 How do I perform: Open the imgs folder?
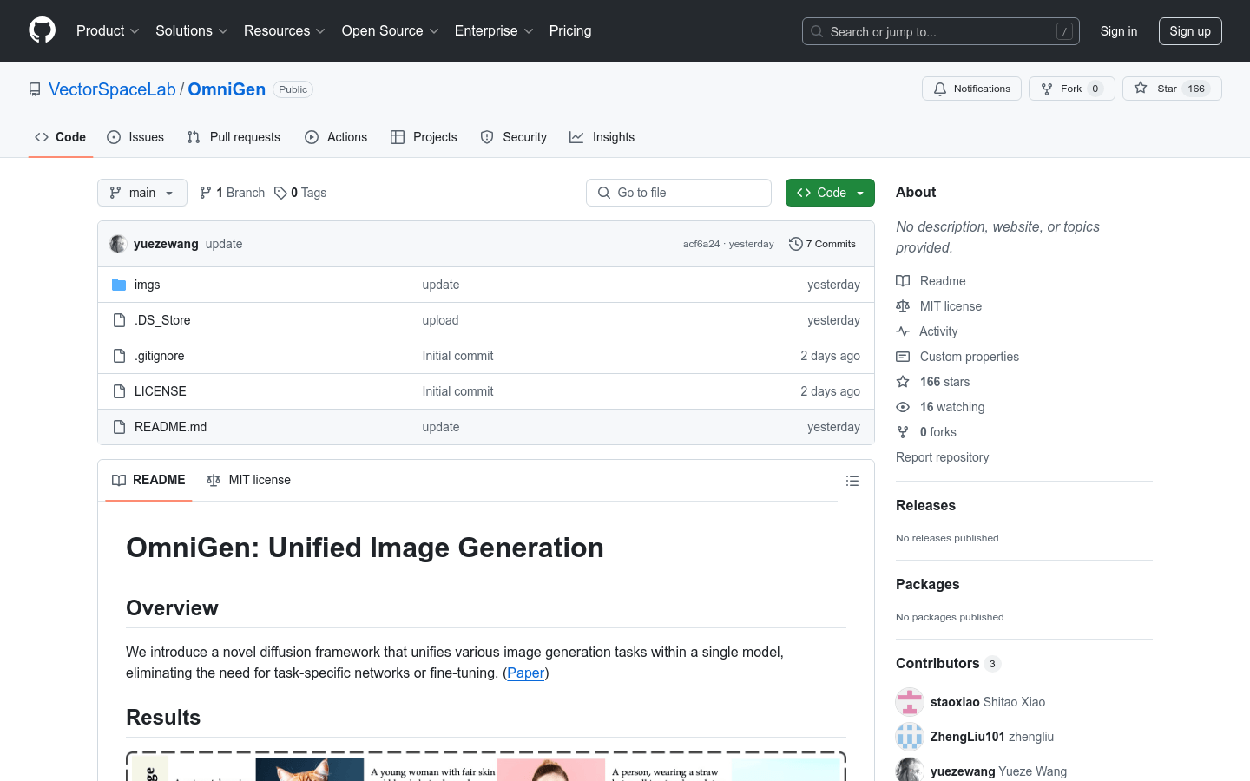pyautogui.click(x=147, y=285)
